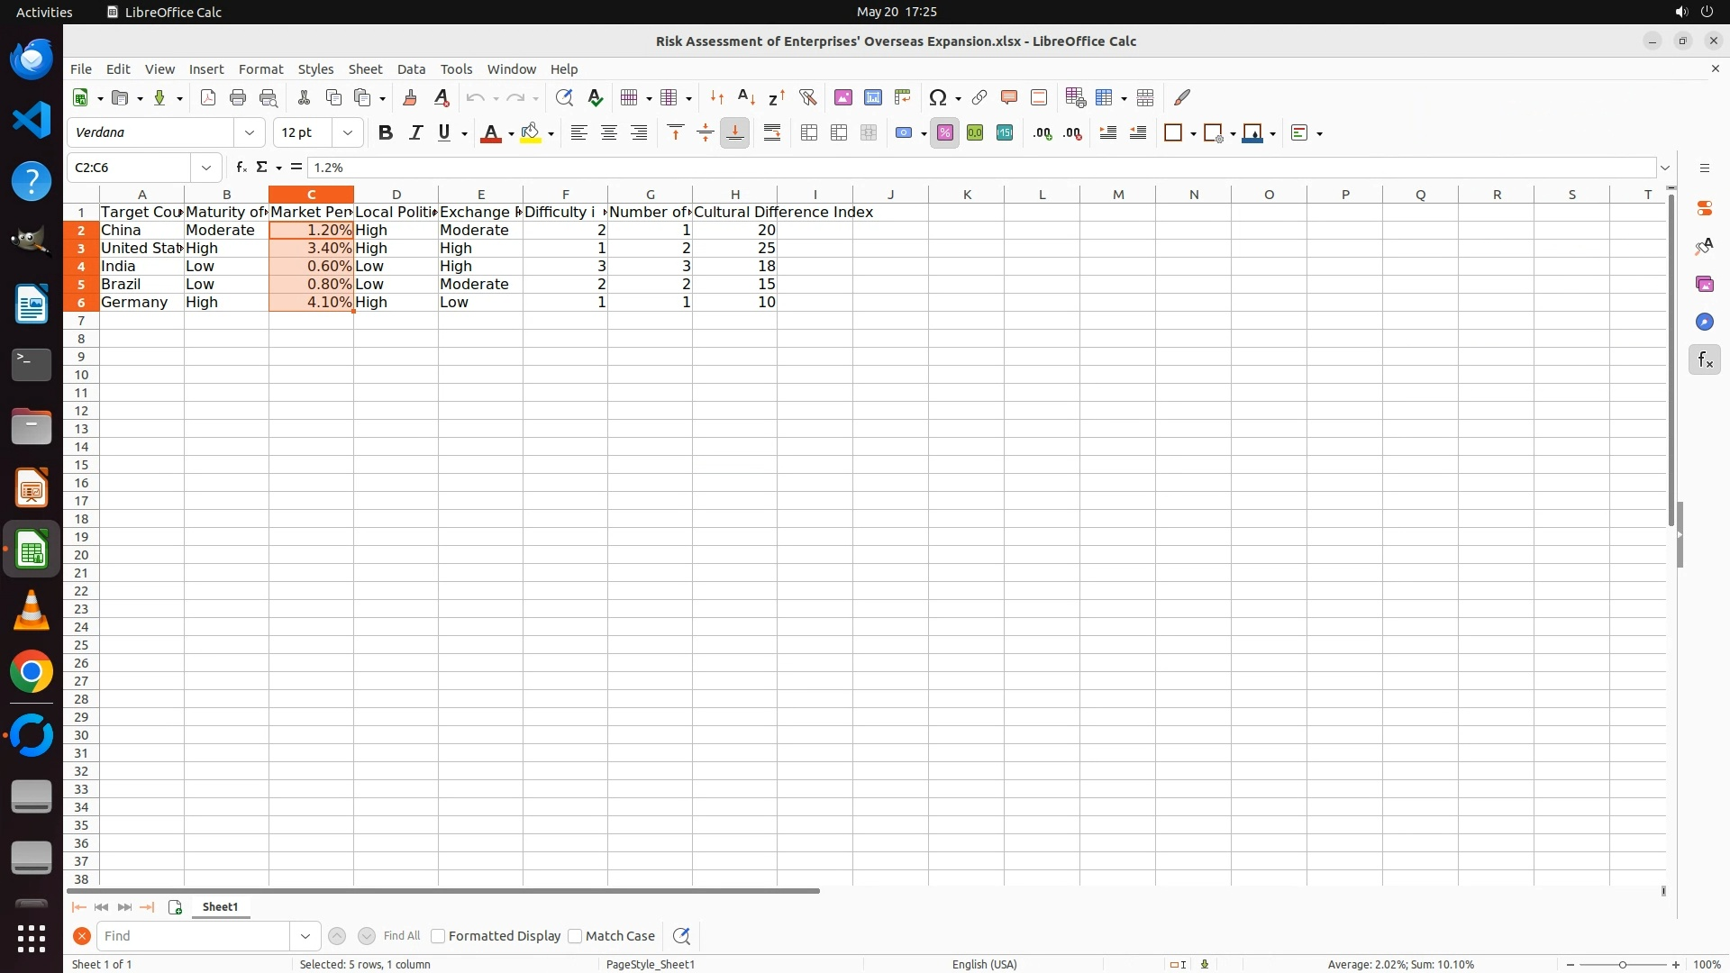Expand the Name Box dropdown

pyautogui.click(x=206, y=168)
